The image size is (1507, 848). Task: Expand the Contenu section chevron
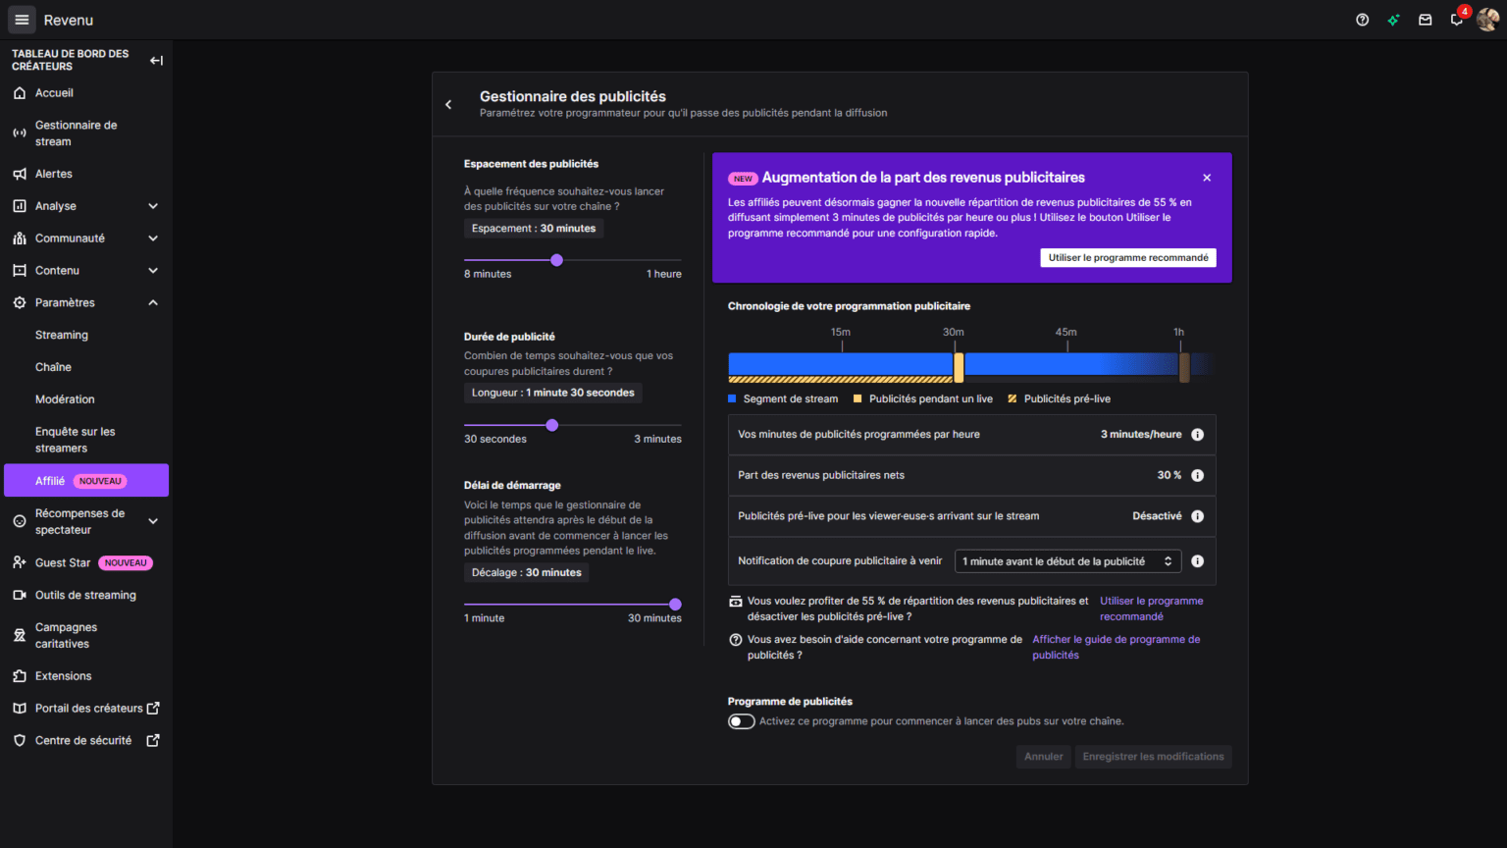153,271
